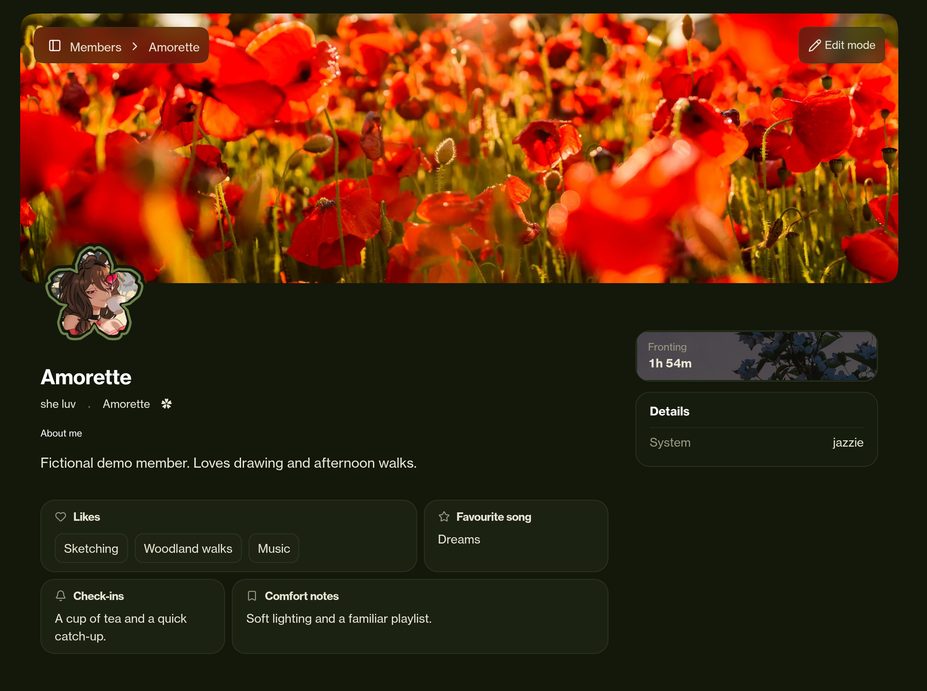927x691 pixels.
Task: Click the jazzie system value
Action: [848, 442]
